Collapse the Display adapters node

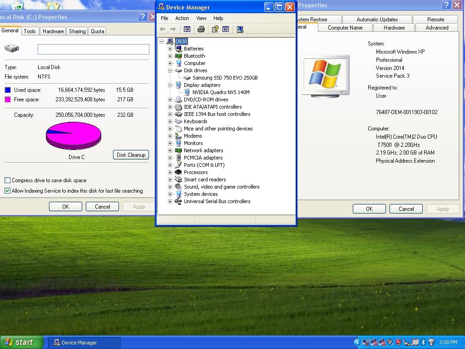point(170,85)
